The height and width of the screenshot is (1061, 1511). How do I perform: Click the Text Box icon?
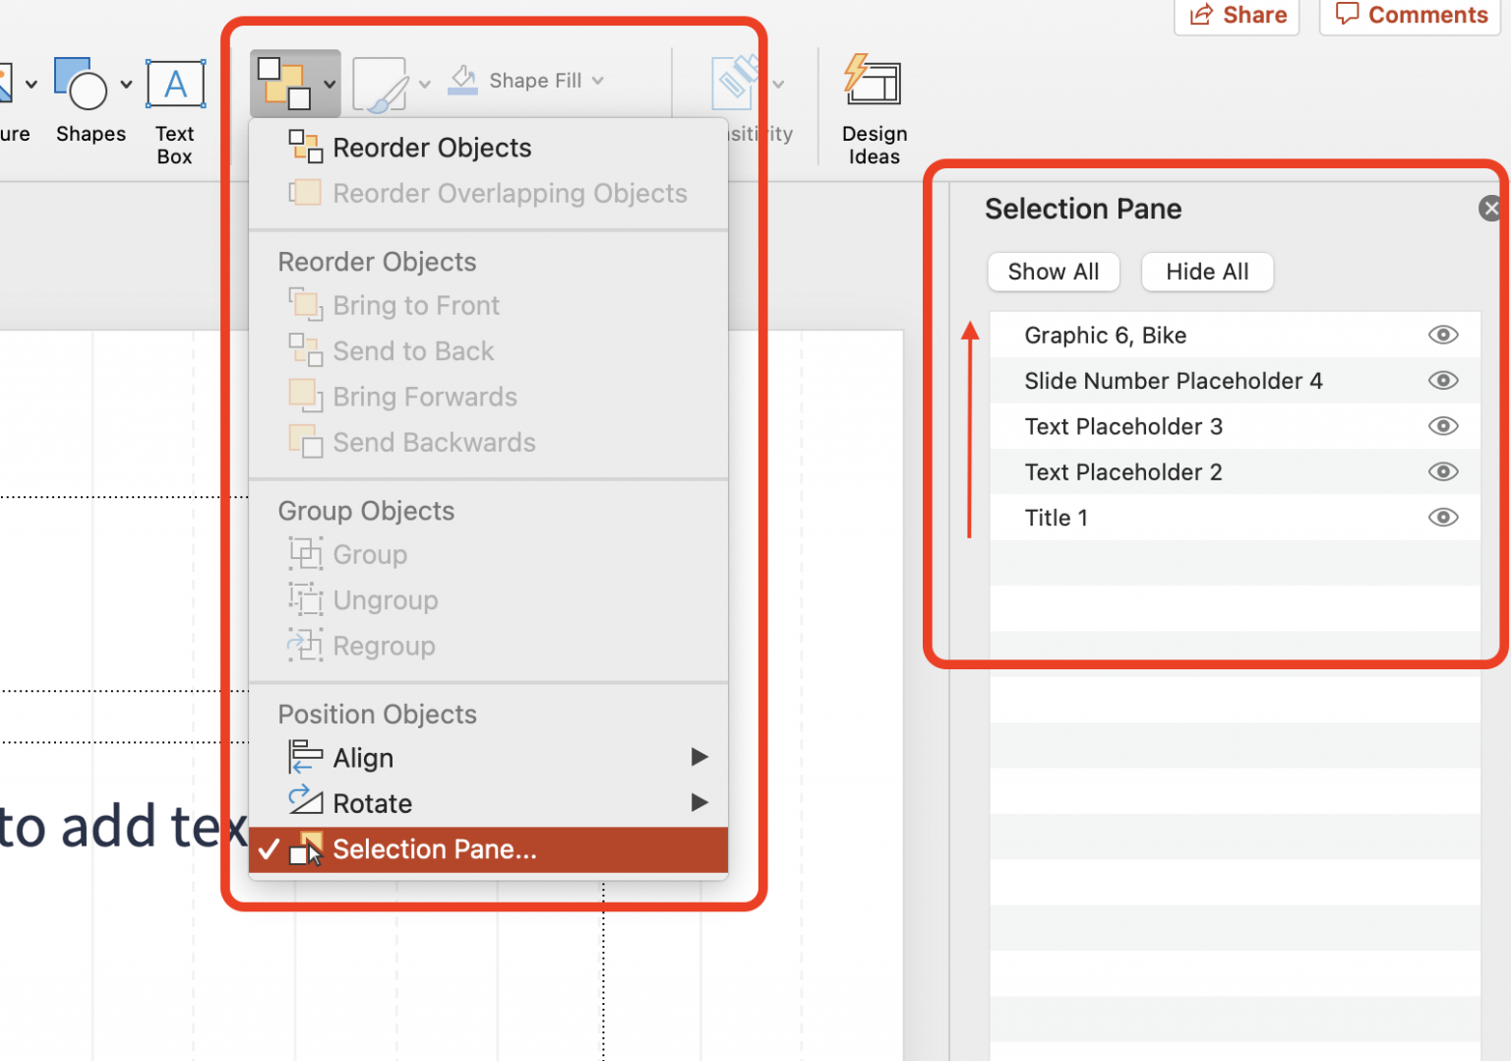175,84
